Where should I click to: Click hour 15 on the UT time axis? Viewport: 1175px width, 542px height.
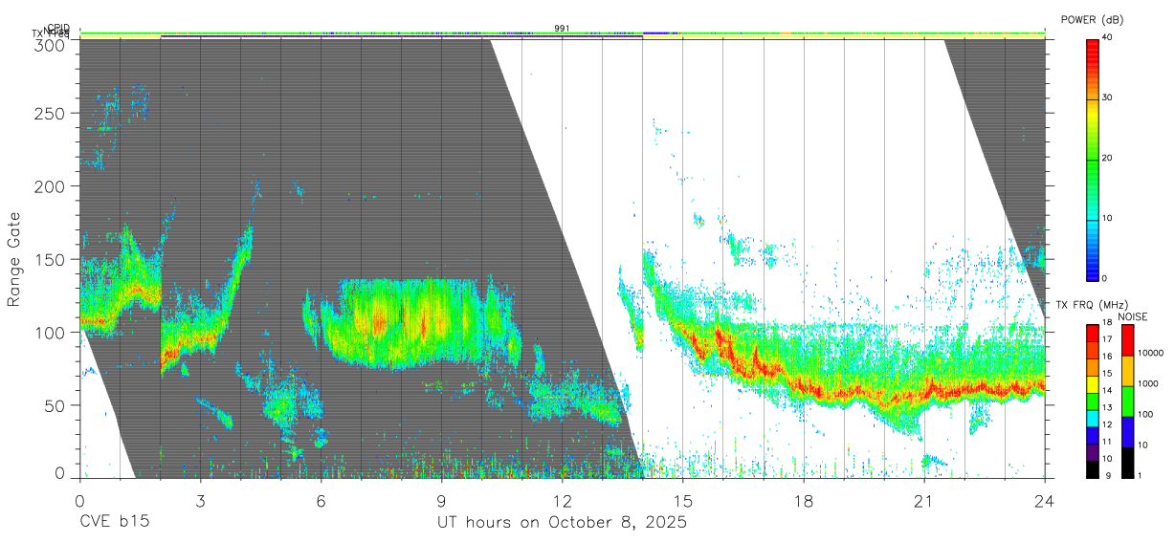pos(682,499)
